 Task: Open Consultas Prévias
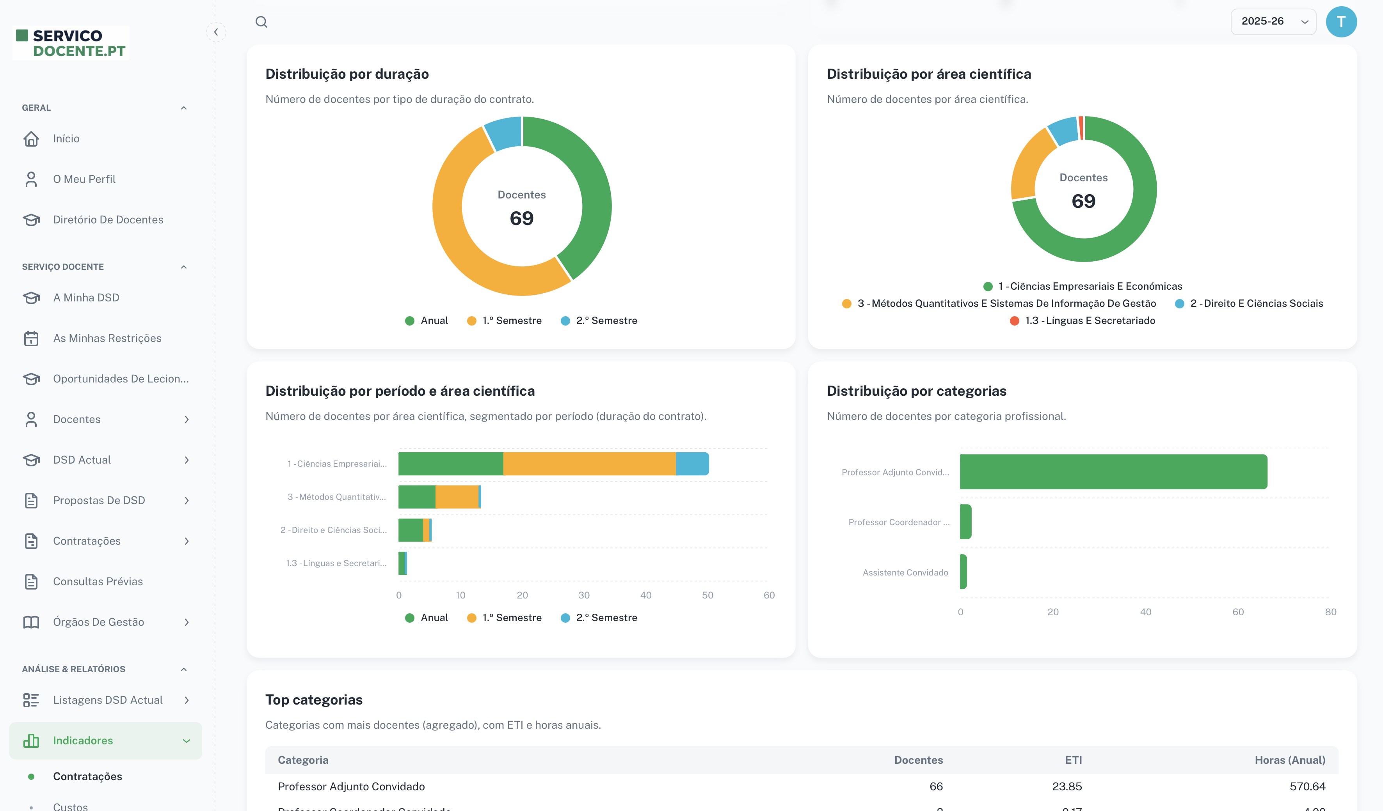tap(105, 582)
